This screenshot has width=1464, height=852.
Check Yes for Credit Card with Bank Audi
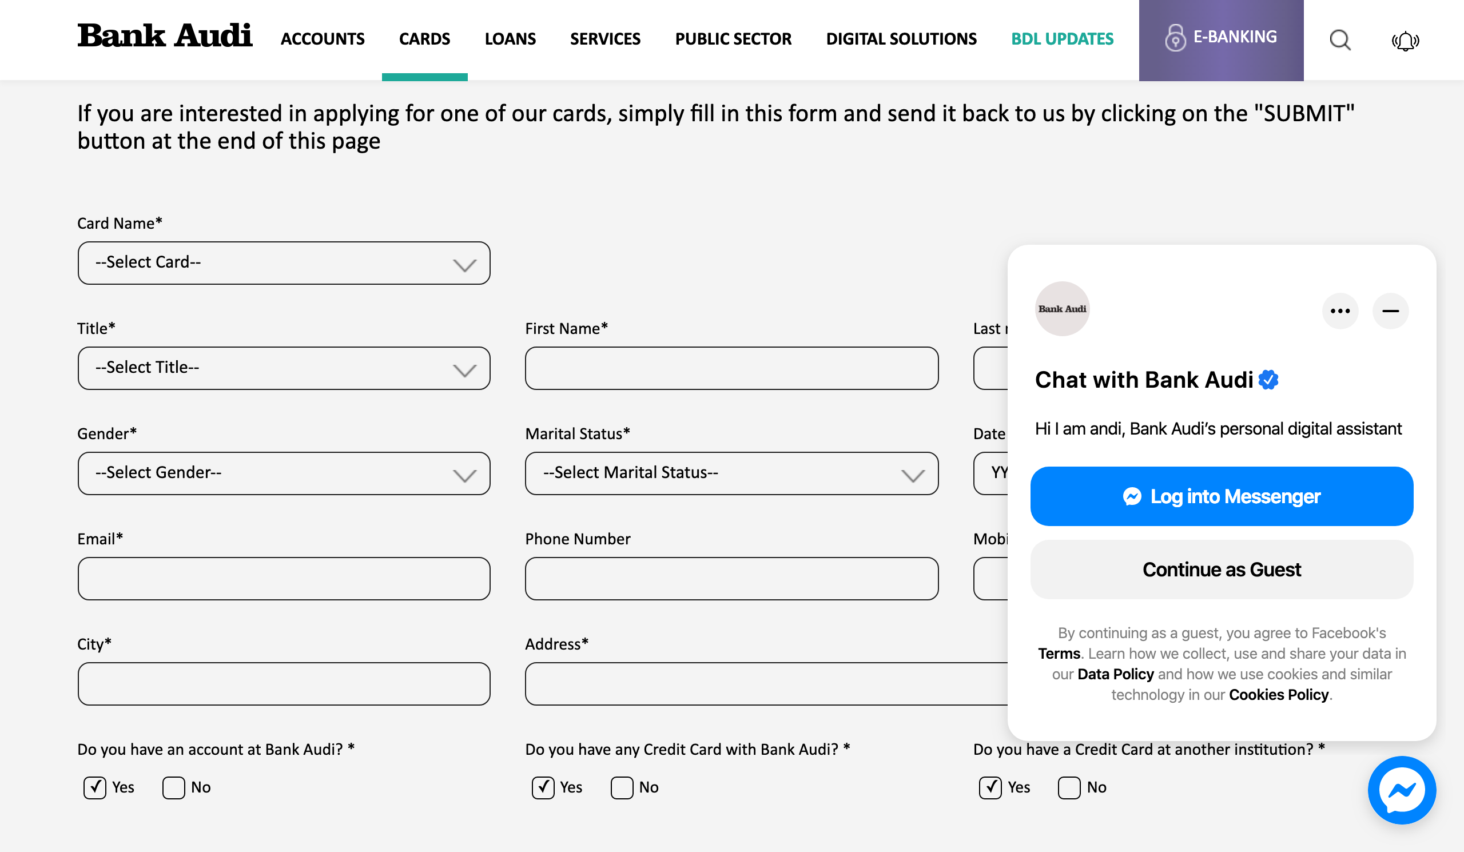(x=543, y=787)
